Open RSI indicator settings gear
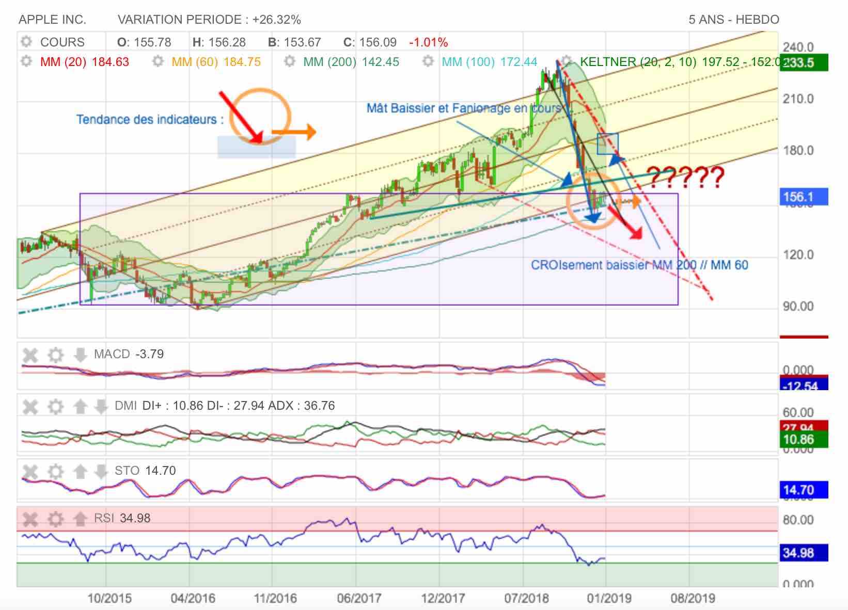 click(55, 519)
